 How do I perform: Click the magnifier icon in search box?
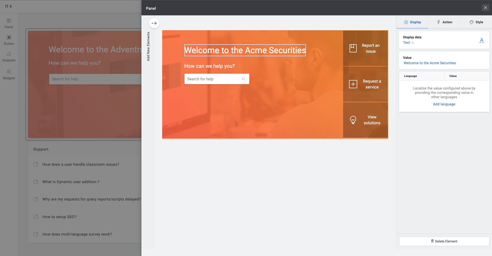[243, 79]
